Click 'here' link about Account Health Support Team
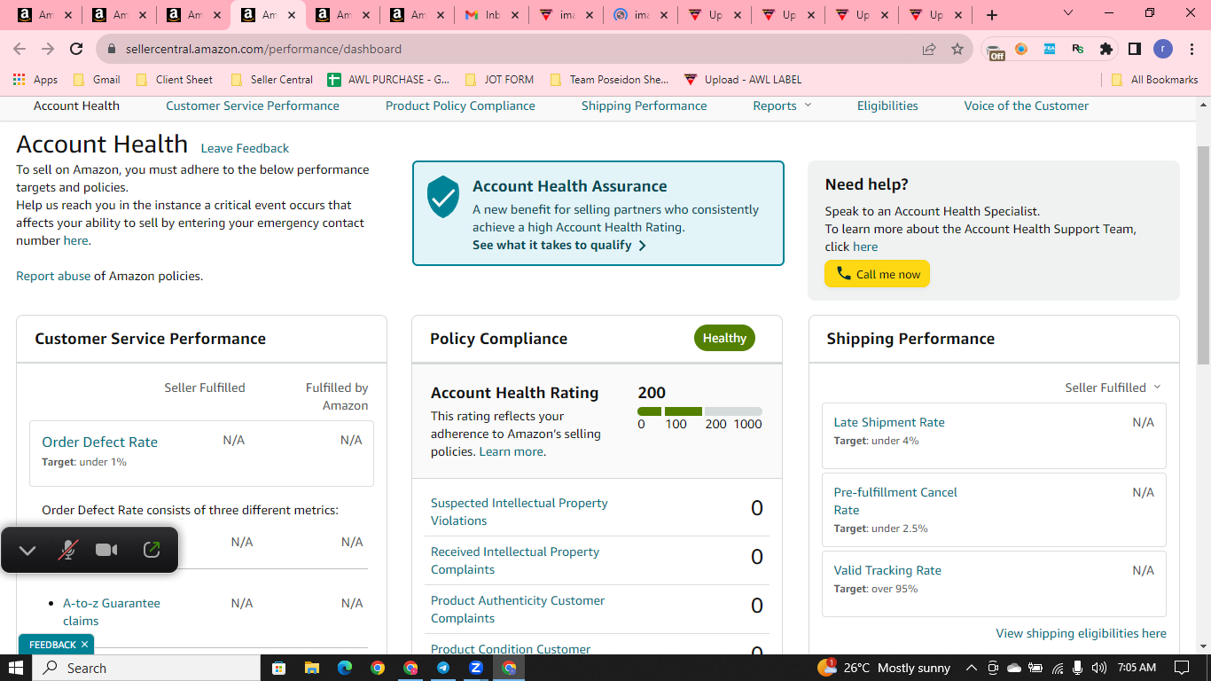 tap(865, 247)
